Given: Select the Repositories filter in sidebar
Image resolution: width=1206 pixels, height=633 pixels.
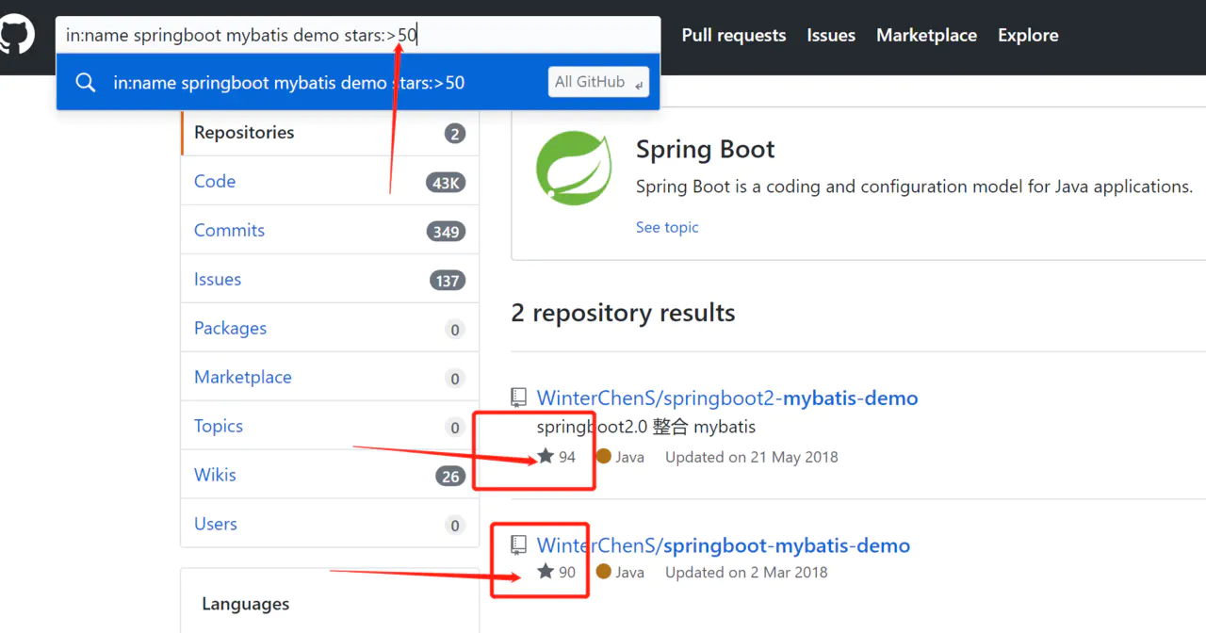Looking at the screenshot, I should click(244, 133).
